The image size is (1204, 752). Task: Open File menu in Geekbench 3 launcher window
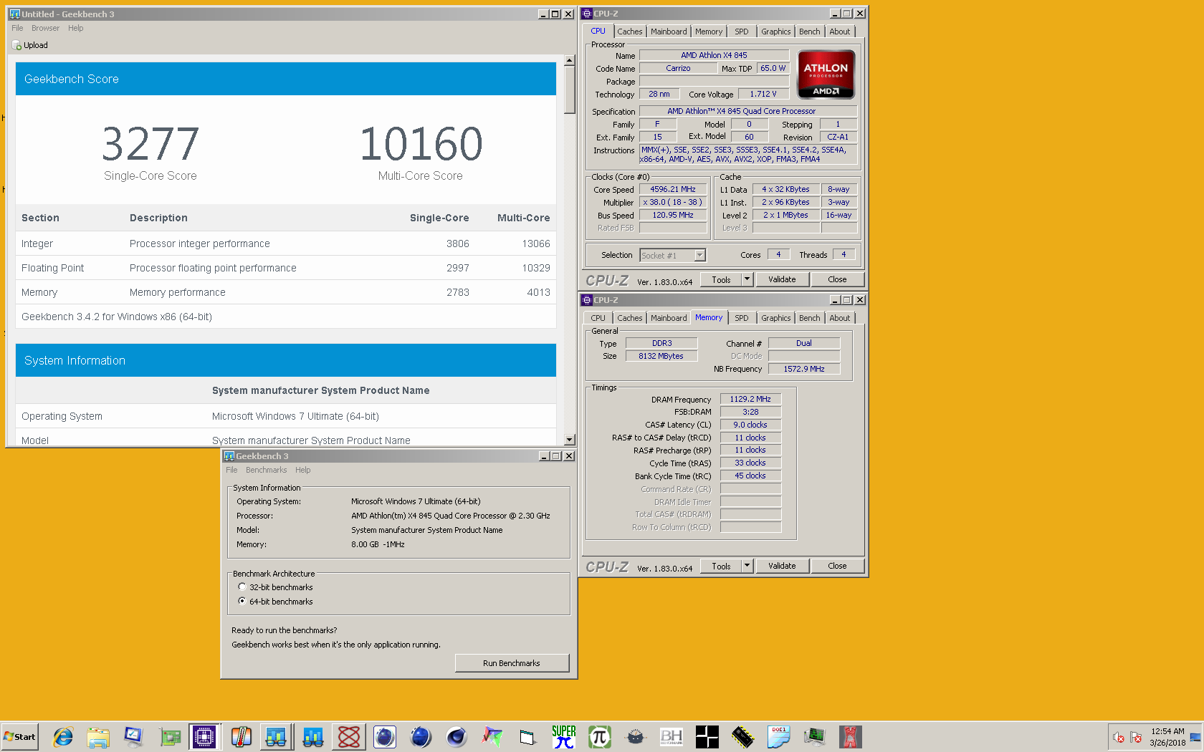[x=231, y=470]
